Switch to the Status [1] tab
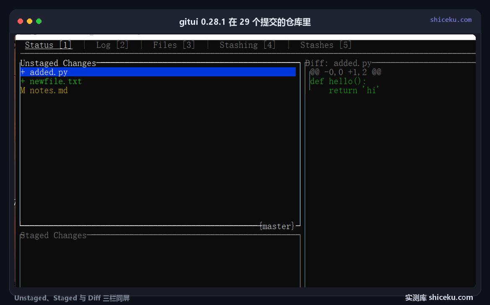Viewport: 490px width, 305px height. point(48,45)
